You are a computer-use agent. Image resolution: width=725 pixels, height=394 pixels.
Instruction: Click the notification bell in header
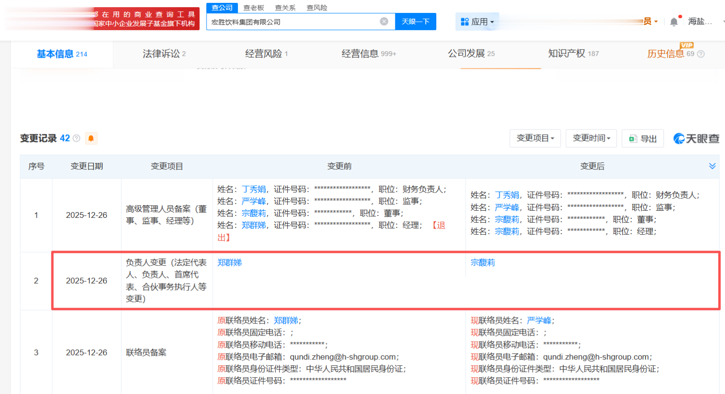coord(674,22)
